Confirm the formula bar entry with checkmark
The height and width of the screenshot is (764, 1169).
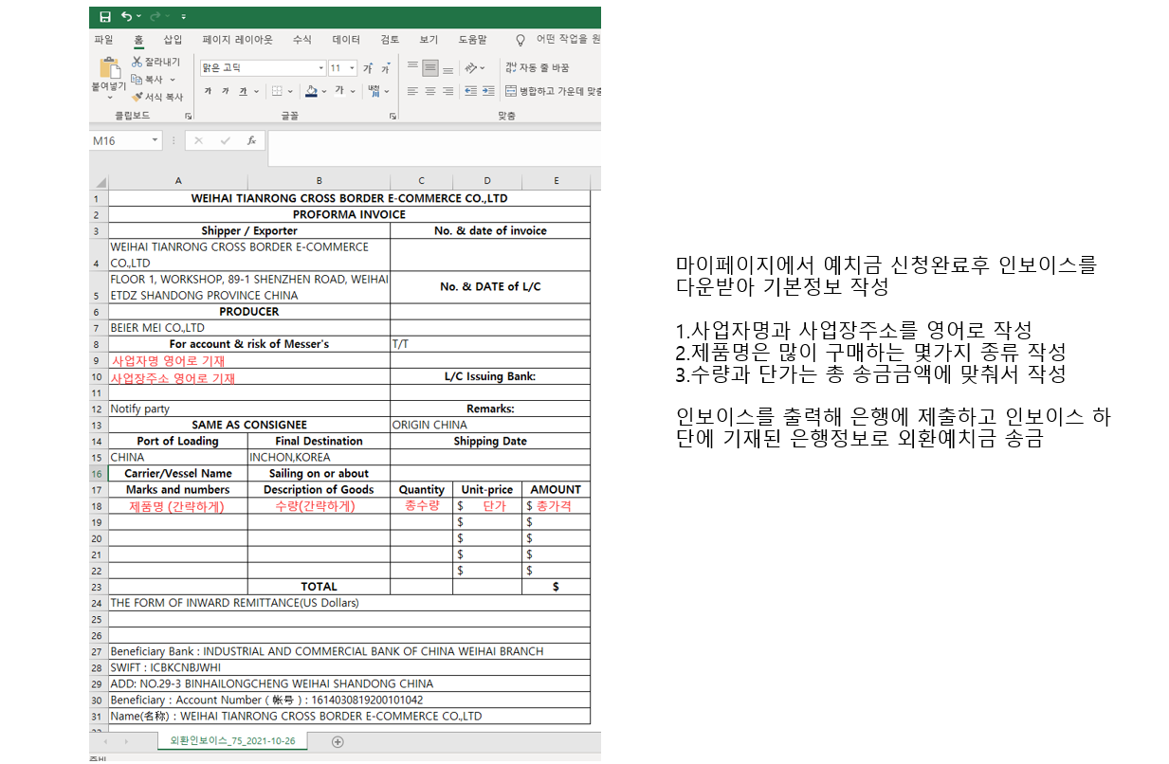[x=225, y=140]
